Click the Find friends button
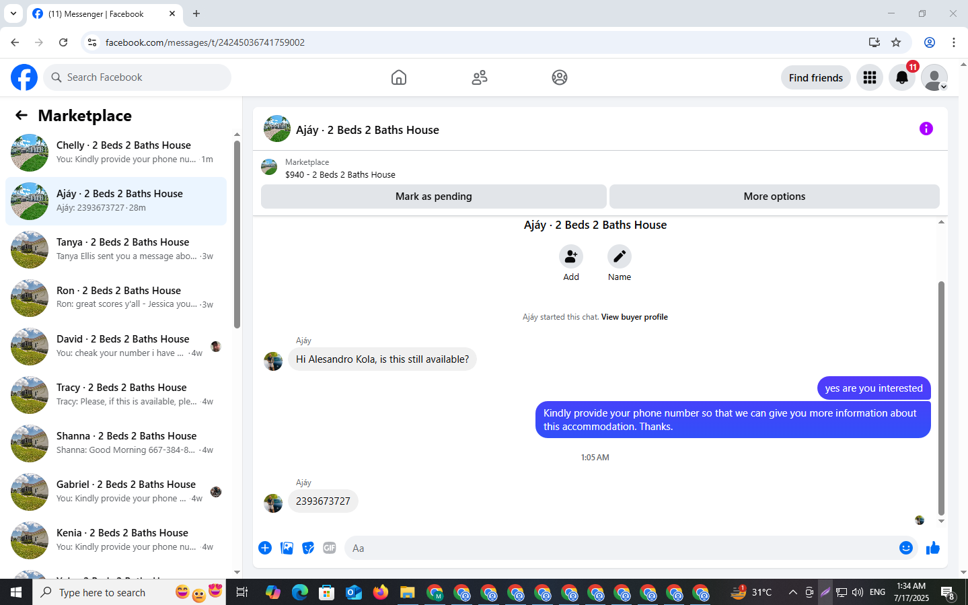This screenshot has width=968, height=605. (x=816, y=77)
